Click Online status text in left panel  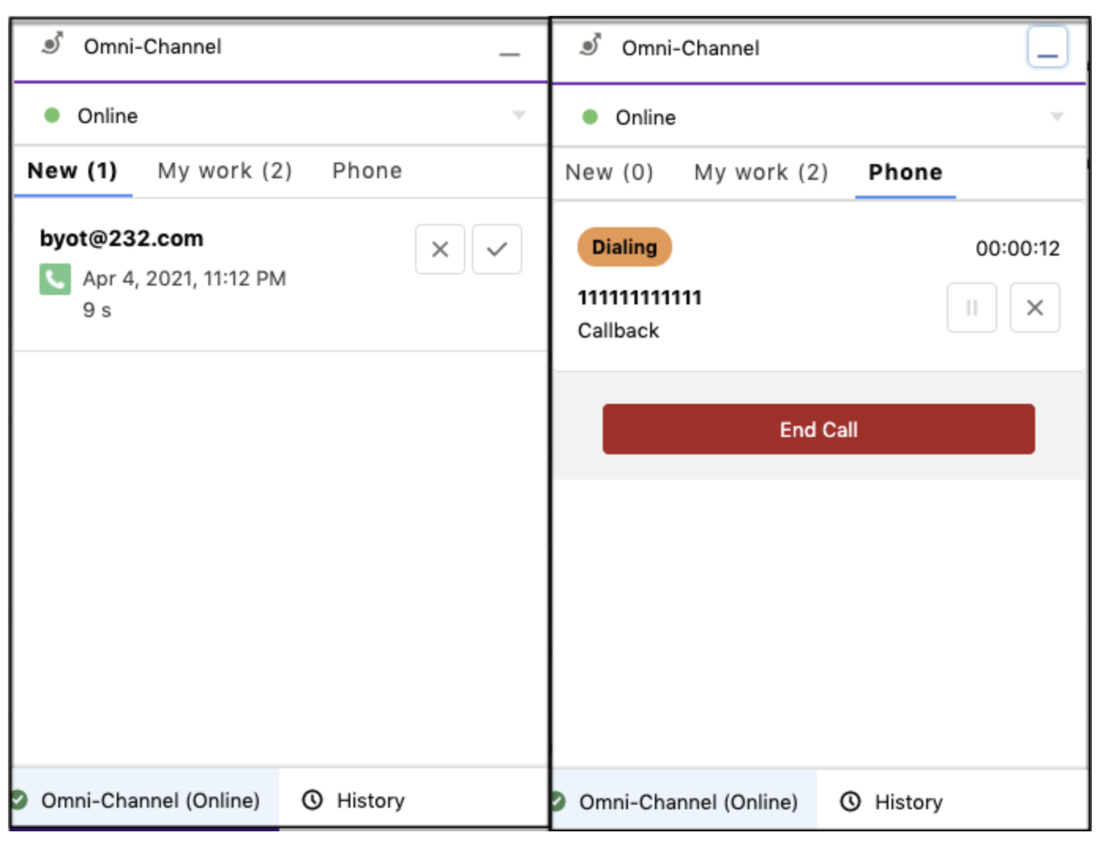107,116
